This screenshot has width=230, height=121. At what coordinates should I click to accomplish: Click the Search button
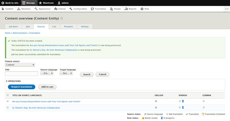coord(87,74)
